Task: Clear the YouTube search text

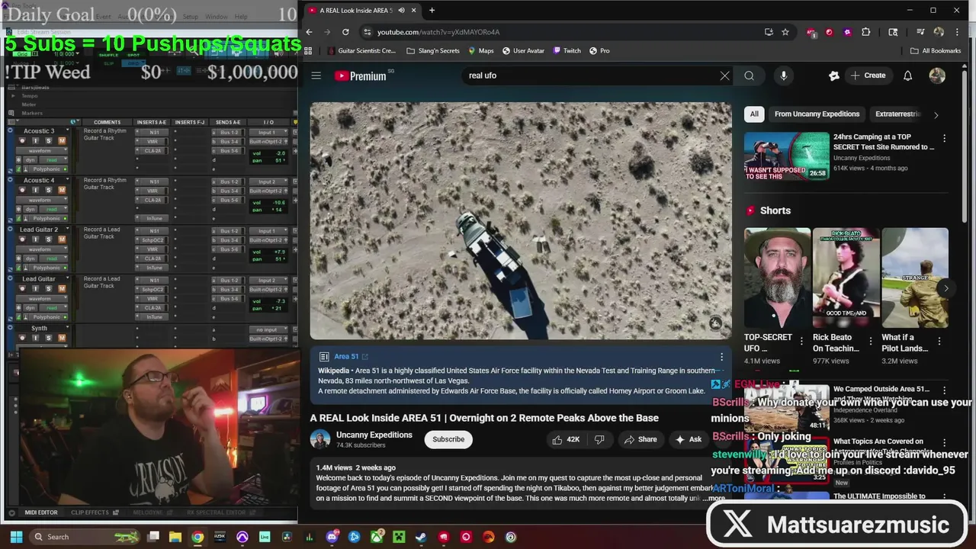Action: point(724,75)
